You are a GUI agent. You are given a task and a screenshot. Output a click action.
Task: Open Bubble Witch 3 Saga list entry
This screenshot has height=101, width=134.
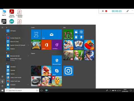point(17,59)
